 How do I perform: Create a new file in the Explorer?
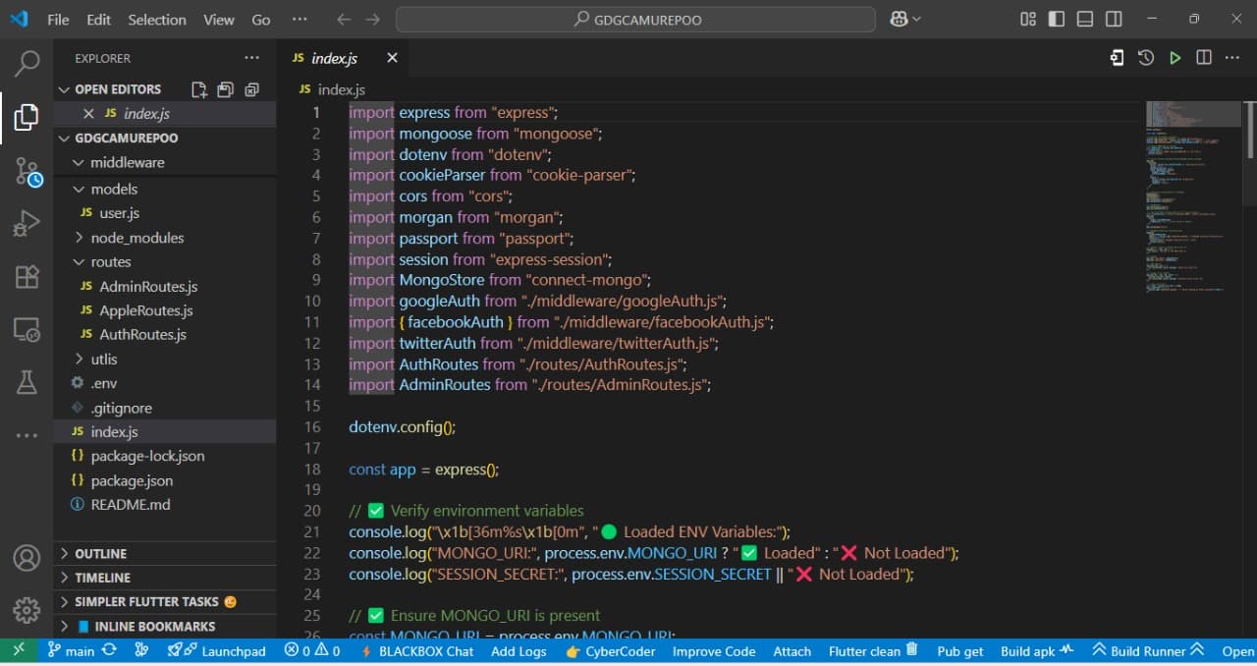198,89
